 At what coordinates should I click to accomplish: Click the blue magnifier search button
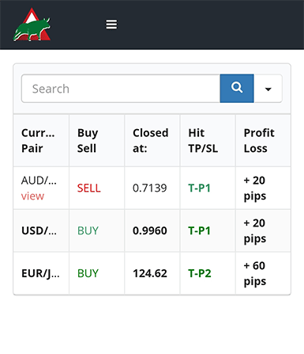[237, 89]
